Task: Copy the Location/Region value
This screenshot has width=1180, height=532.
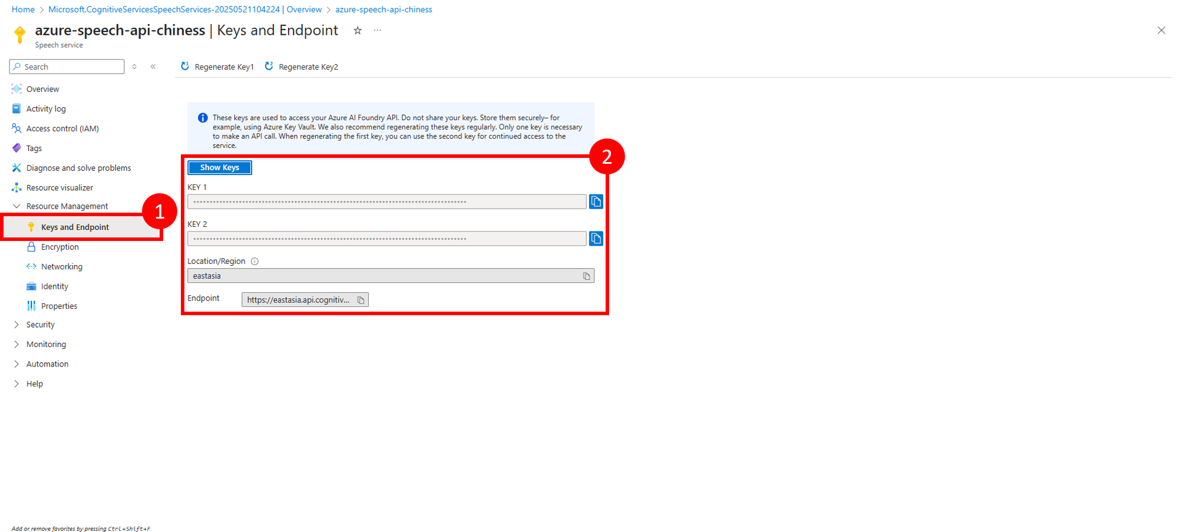Action: tap(586, 276)
